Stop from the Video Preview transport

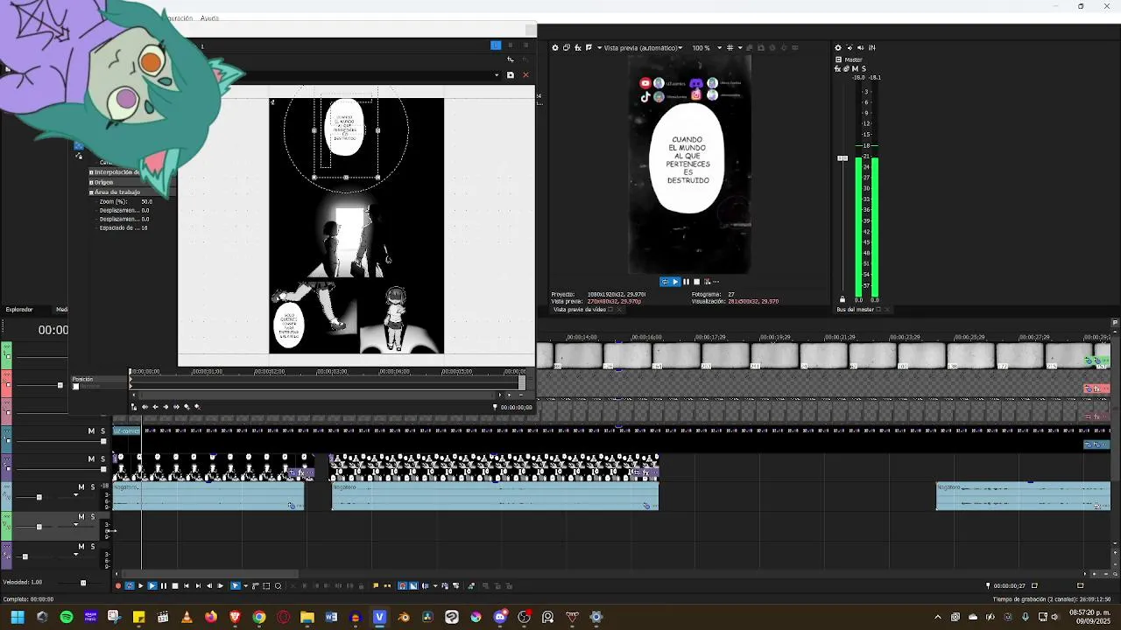pos(696,282)
